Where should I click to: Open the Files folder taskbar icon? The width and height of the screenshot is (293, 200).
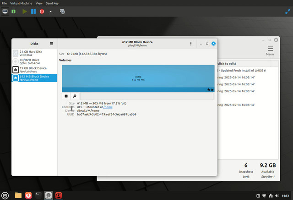coord(18,195)
